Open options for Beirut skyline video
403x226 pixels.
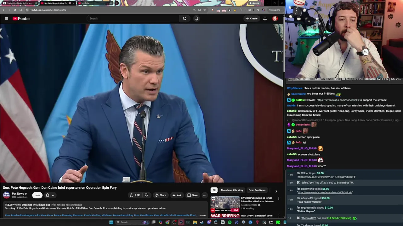(x=279, y=198)
